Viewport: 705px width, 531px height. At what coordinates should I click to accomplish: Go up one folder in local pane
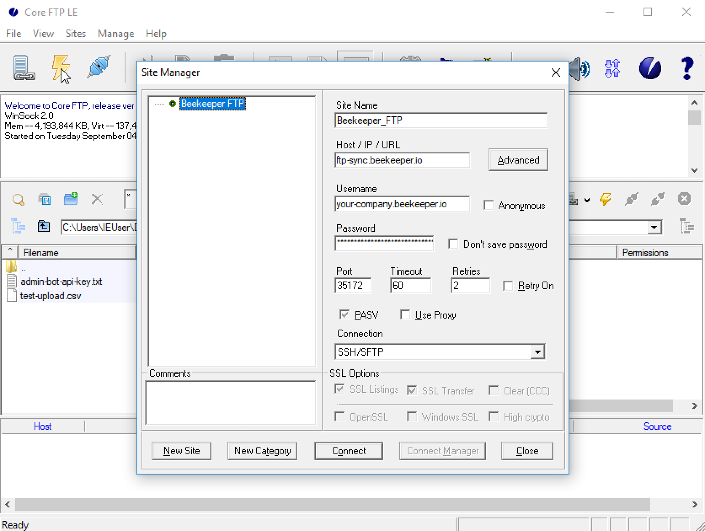point(44,226)
